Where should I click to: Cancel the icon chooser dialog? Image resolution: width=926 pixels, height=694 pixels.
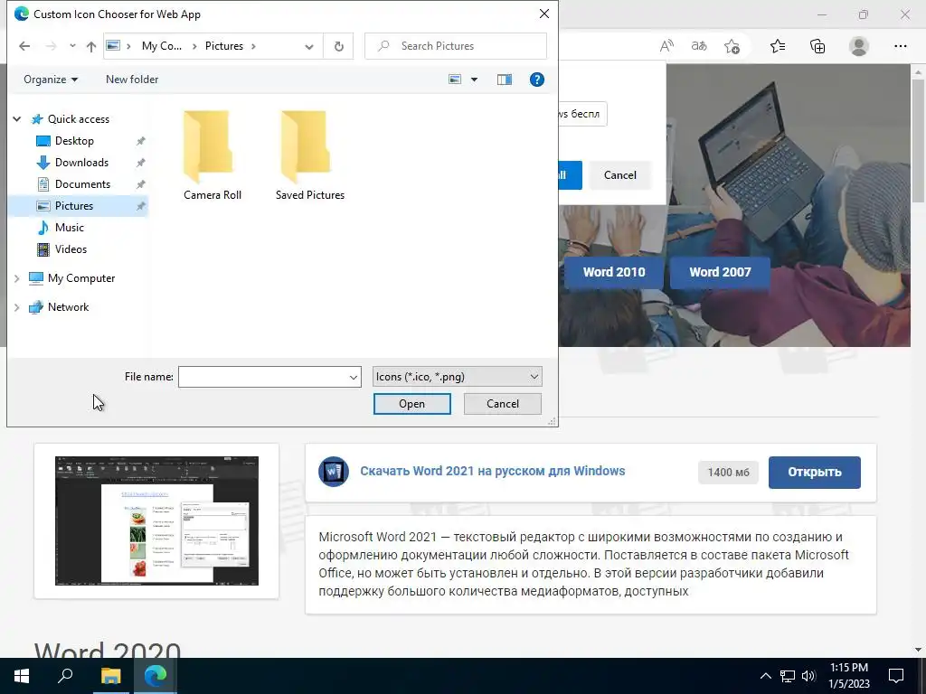[x=503, y=404]
